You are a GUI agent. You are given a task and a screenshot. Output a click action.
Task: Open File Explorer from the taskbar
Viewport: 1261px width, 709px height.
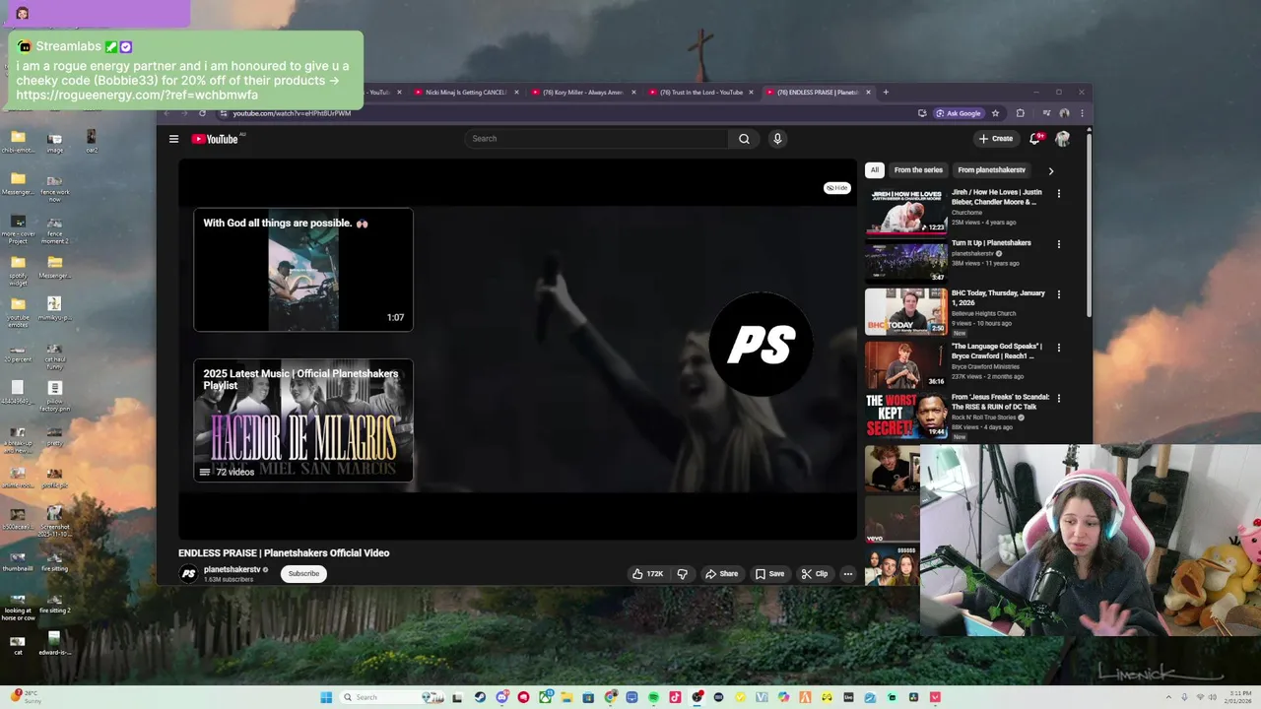[566, 697]
